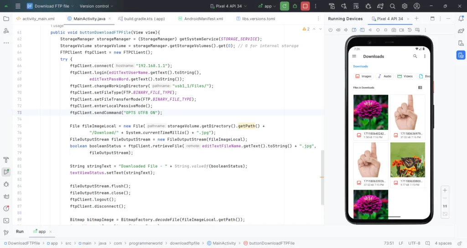Open the Build tool window hammer
Screen dimensions: 467x248
pyautogui.click(x=6, y=160)
